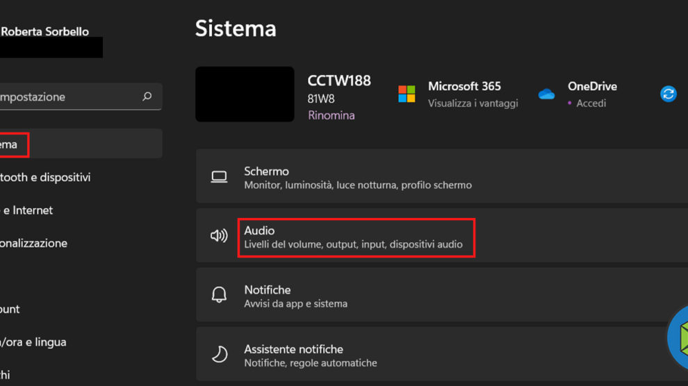Viewport: 688px width, 386px height.
Task: Click Accedi under OneDrive
Action: [x=591, y=103]
